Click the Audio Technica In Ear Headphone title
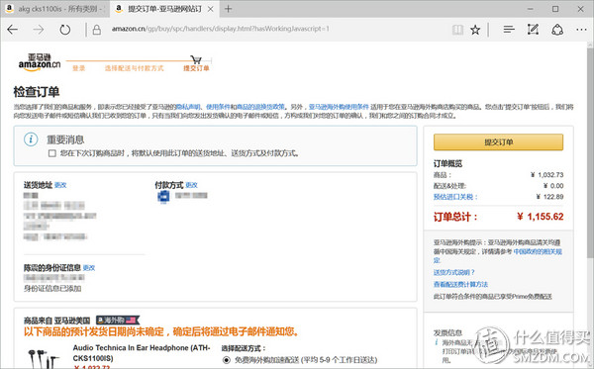Screen dimensions: 594x369 pos(141,353)
